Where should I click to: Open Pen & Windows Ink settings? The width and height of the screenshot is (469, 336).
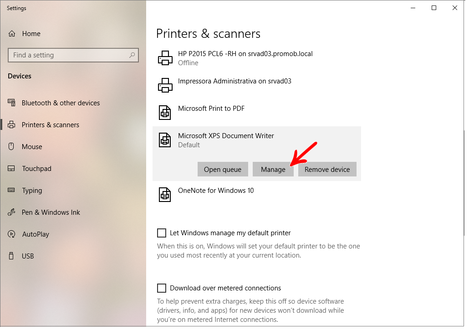[x=51, y=212]
